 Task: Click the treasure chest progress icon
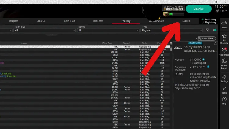[x=166, y=14]
